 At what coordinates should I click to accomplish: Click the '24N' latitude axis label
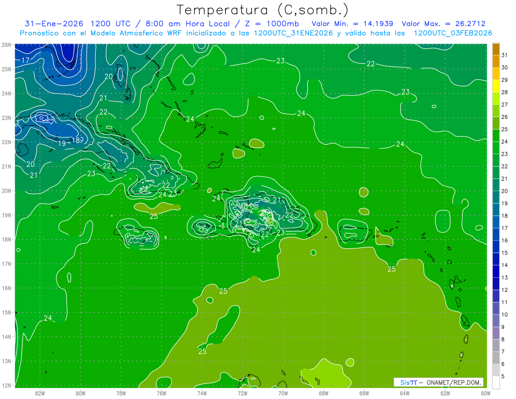click(6, 93)
